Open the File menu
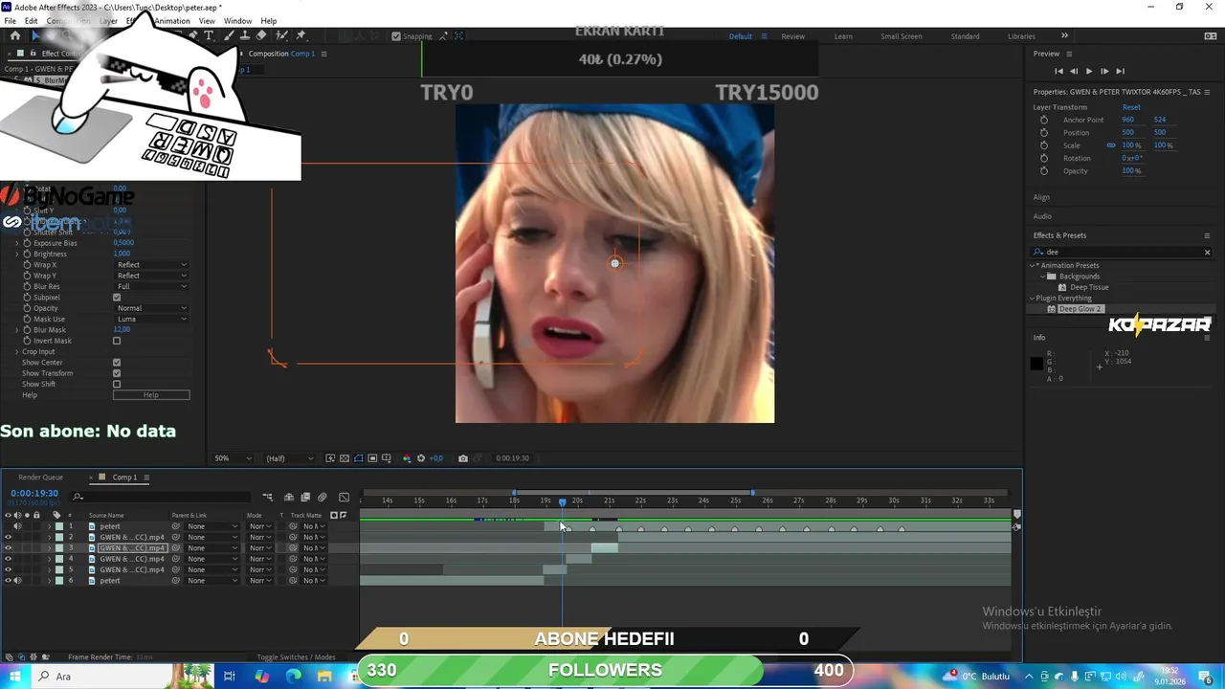The image size is (1225, 689). point(10,21)
